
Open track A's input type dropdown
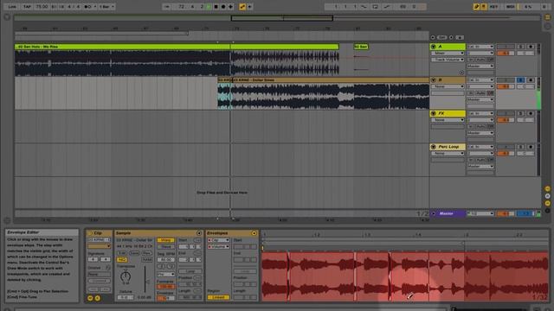pos(480,47)
